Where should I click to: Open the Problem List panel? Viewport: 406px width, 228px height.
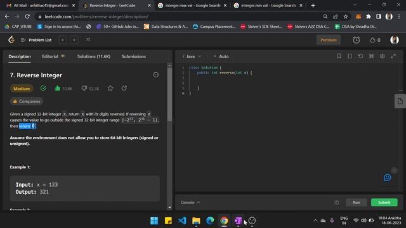pos(36,40)
